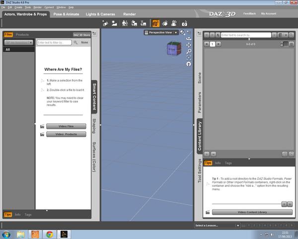Select All category in Smart Content list
The height and width of the screenshot is (239, 298).
click(x=19, y=50)
